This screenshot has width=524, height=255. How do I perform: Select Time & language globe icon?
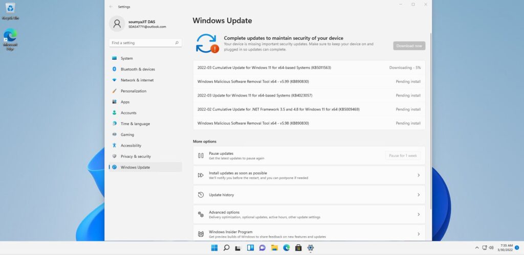coord(114,124)
